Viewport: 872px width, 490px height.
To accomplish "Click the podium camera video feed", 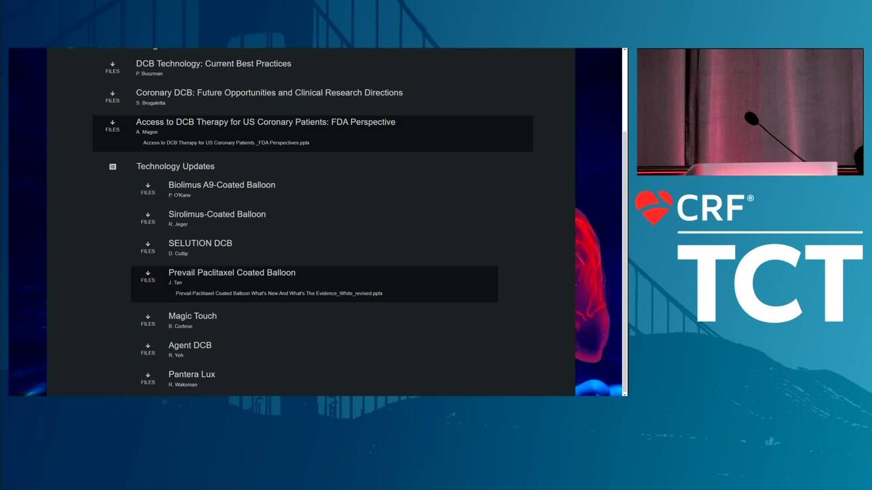I will 750,112.
